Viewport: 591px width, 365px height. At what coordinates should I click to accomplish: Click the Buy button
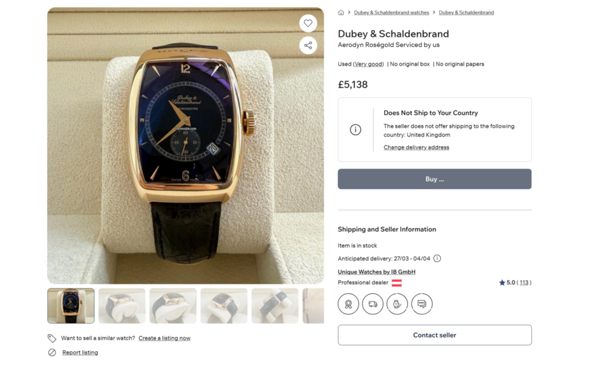click(x=434, y=179)
